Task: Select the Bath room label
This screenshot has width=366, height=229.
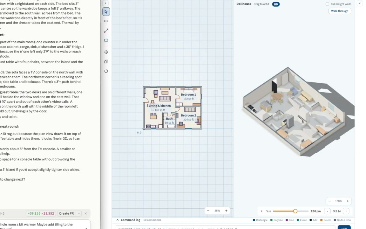Action: pos(169,119)
